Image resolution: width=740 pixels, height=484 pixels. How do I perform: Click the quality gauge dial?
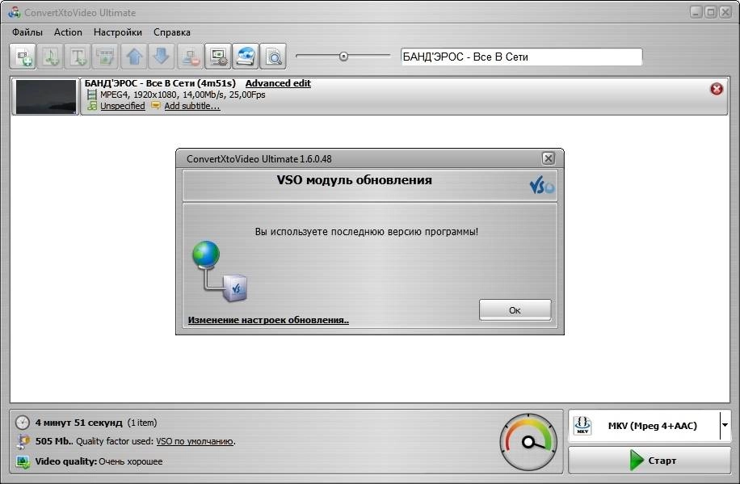click(x=528, y=442)
